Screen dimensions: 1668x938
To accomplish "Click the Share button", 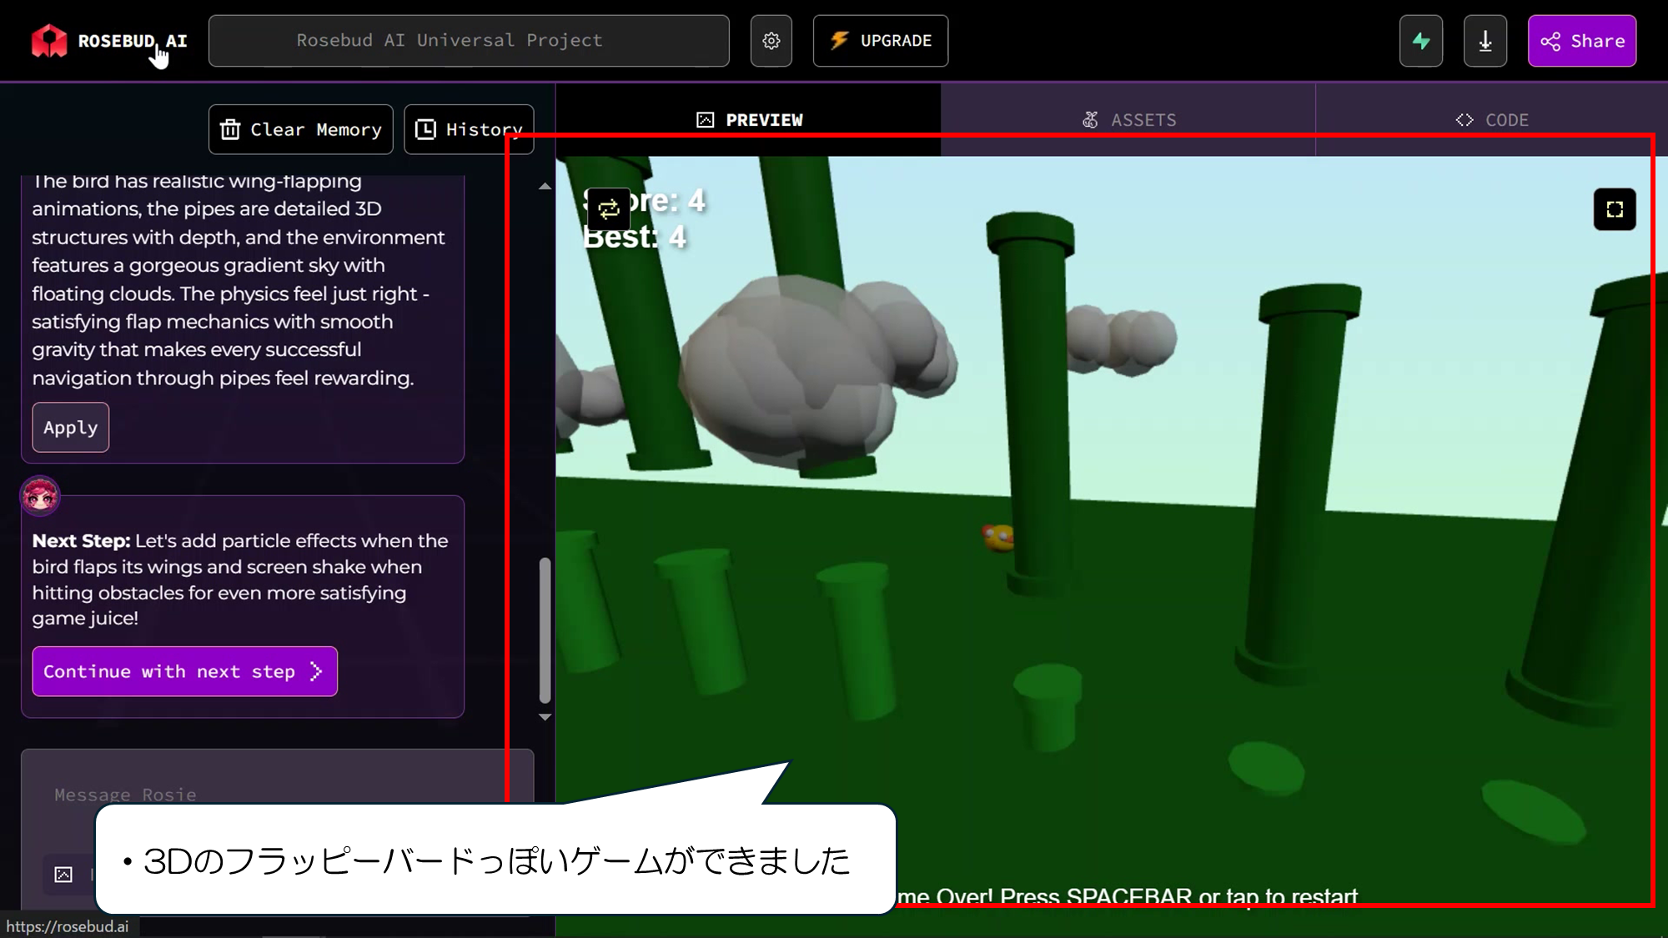I will [1582, 41].
